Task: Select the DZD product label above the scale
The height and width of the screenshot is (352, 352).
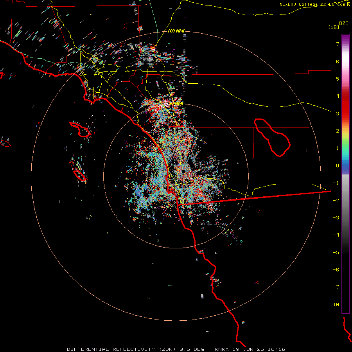Action: pyautogui.click(x=344, y=23)
